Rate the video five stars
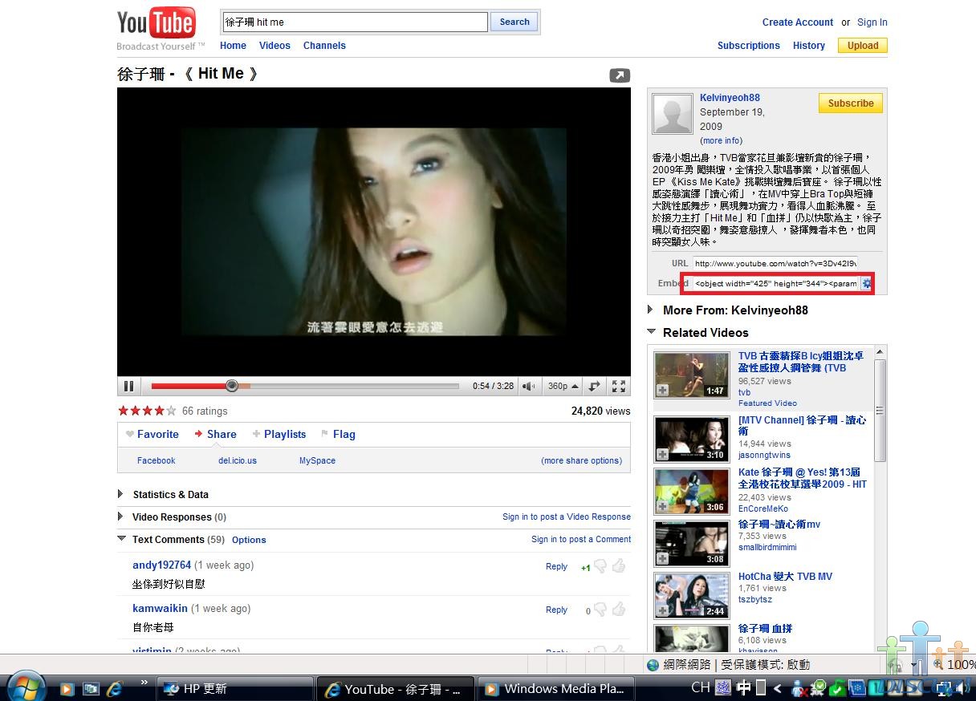 pos(171,411)
